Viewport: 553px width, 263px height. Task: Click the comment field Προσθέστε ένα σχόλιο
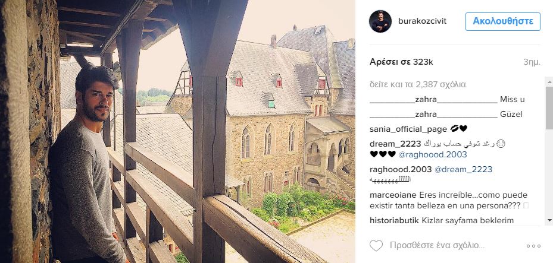point(437,245)
